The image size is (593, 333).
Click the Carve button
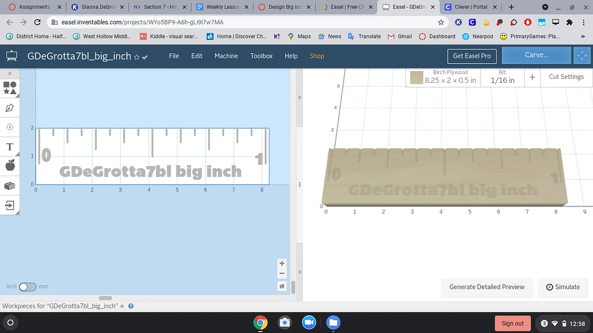(536, 55)
